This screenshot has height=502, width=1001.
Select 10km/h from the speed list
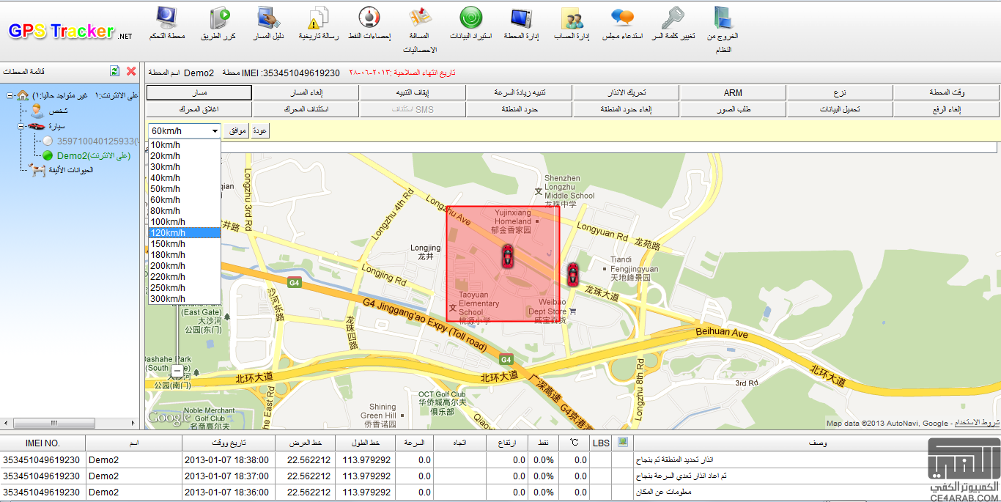click(x=184, y=145)
